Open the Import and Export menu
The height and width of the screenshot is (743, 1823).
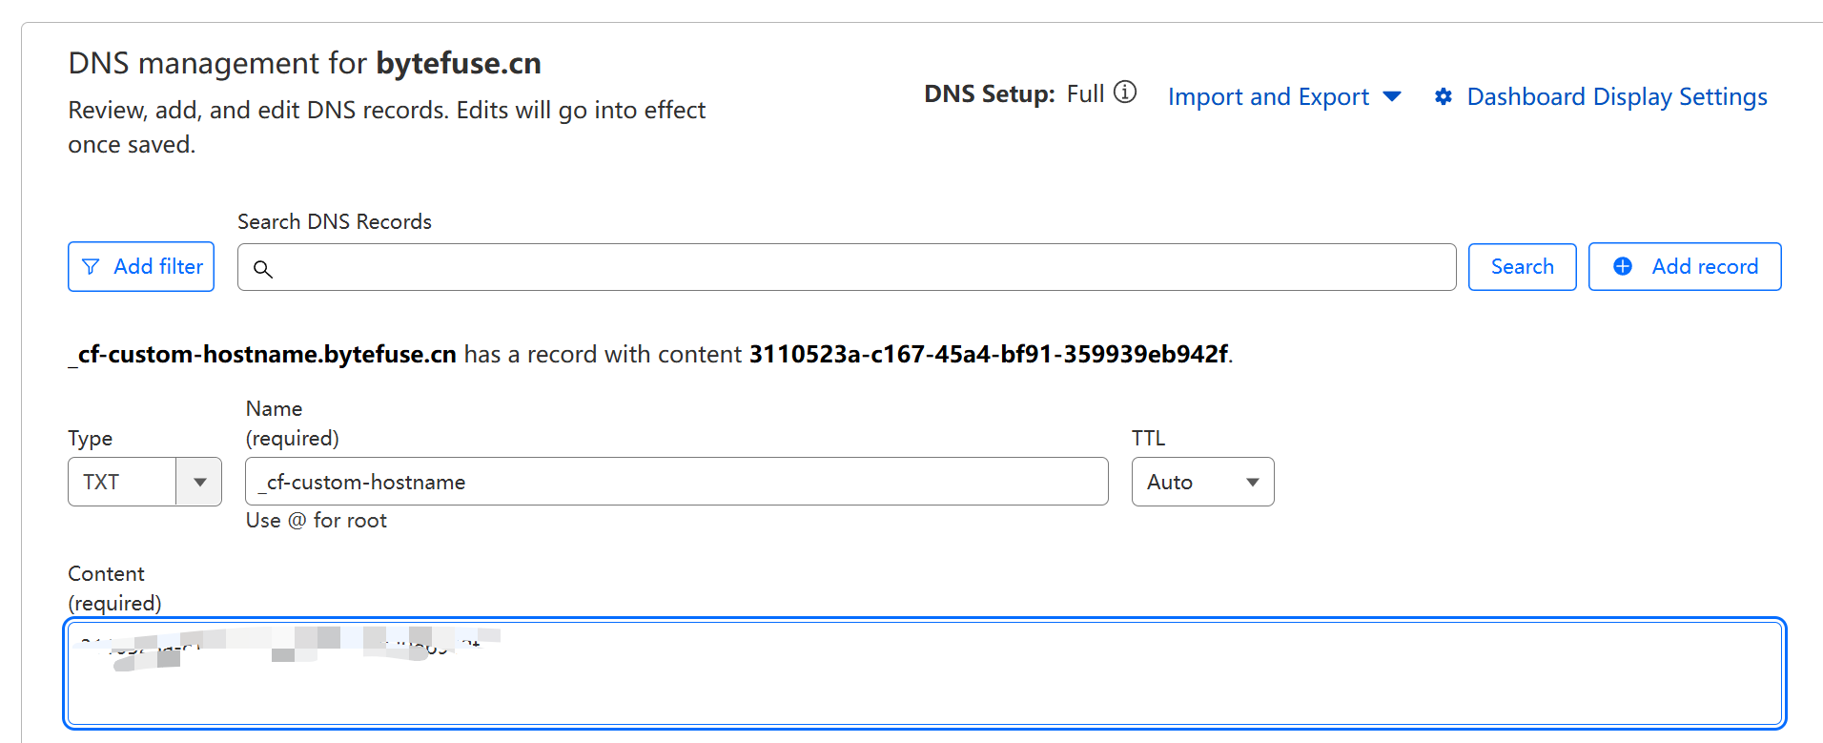pyautogui.click(x=1268, y=96)
